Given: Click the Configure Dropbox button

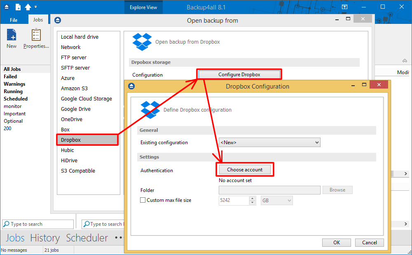Looking at the screenshot, I should click(239, 75).
